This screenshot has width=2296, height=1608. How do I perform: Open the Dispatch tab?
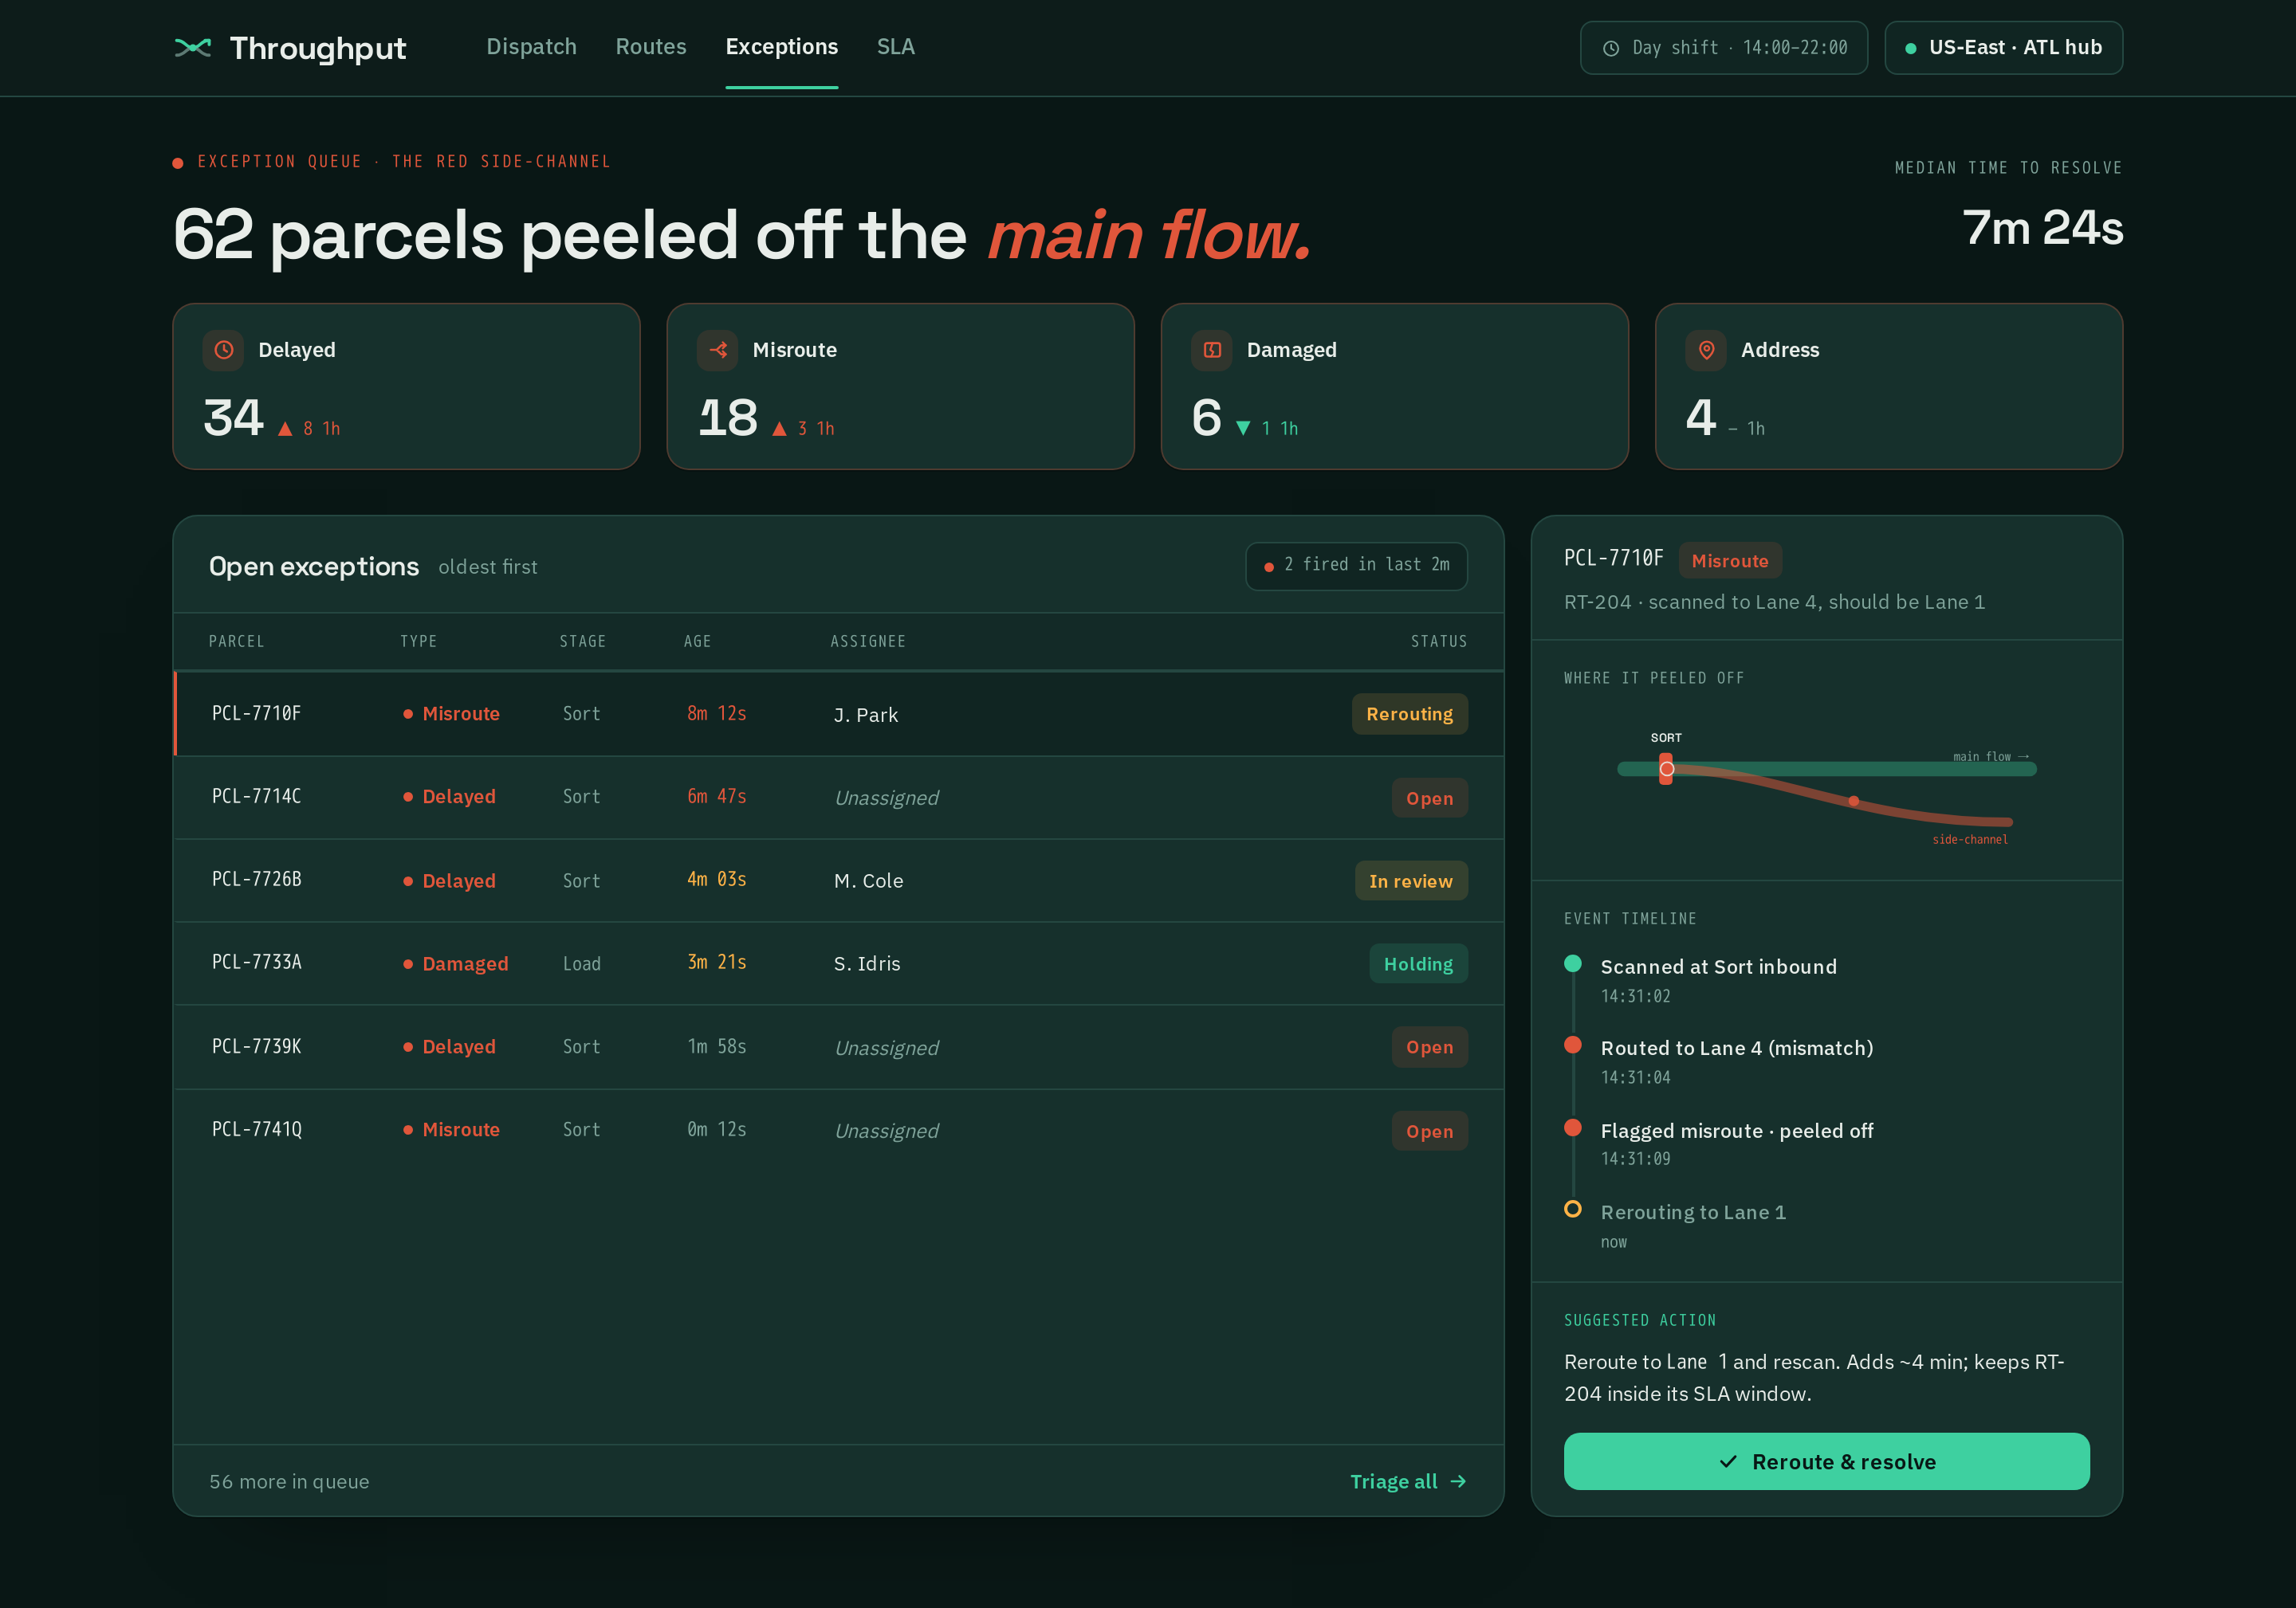click(531, 47)
